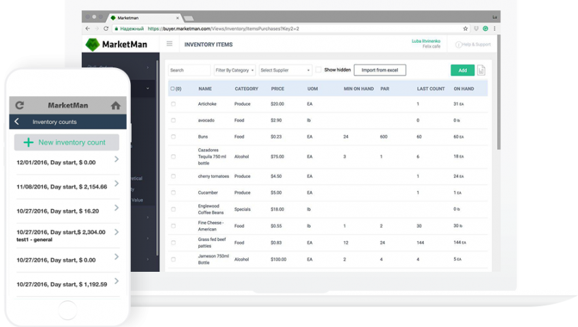This screenshot has height=327, width=578.
Task: Click the Artichoke item name
Action: 207,104
